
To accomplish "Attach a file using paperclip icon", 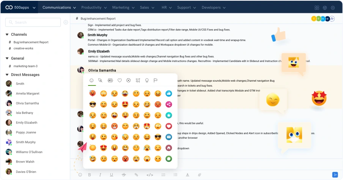I will pos(200,175).
